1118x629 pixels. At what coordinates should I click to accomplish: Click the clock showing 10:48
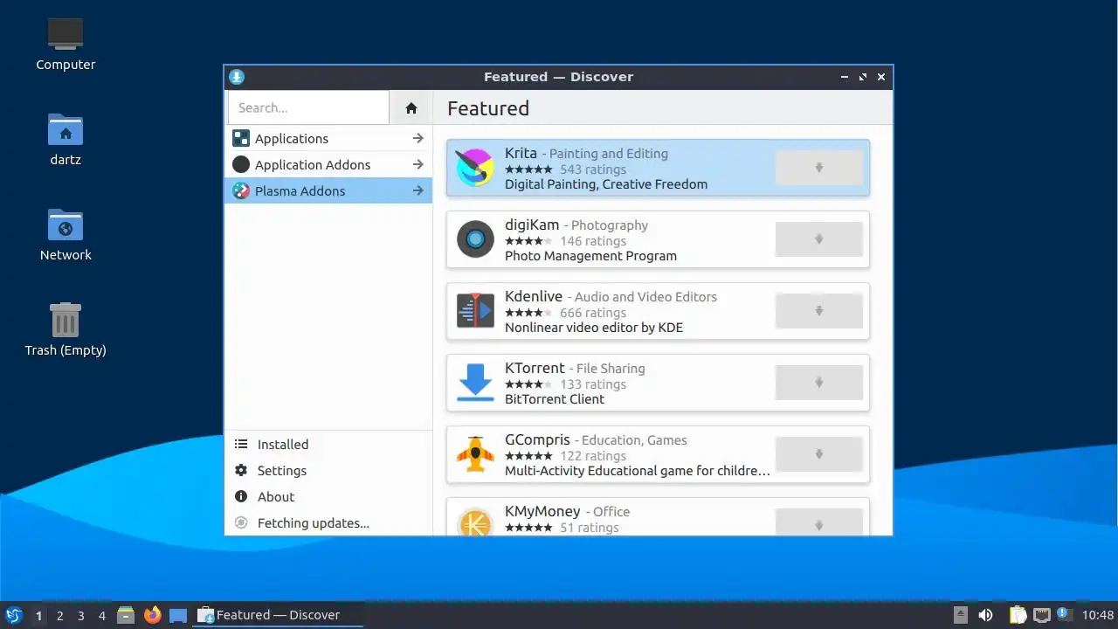pos(1098,615)
